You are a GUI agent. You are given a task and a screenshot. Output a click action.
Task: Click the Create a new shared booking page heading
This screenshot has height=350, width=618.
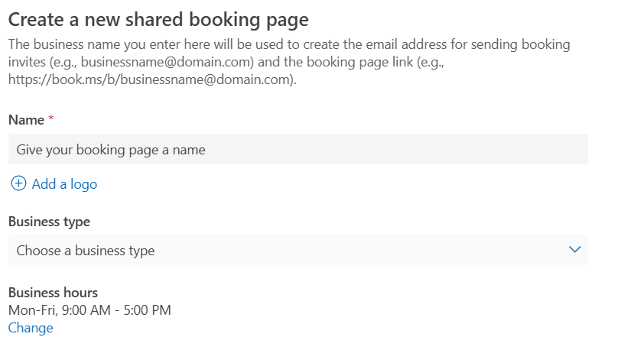pyautogui.click(x=158, y=20)
